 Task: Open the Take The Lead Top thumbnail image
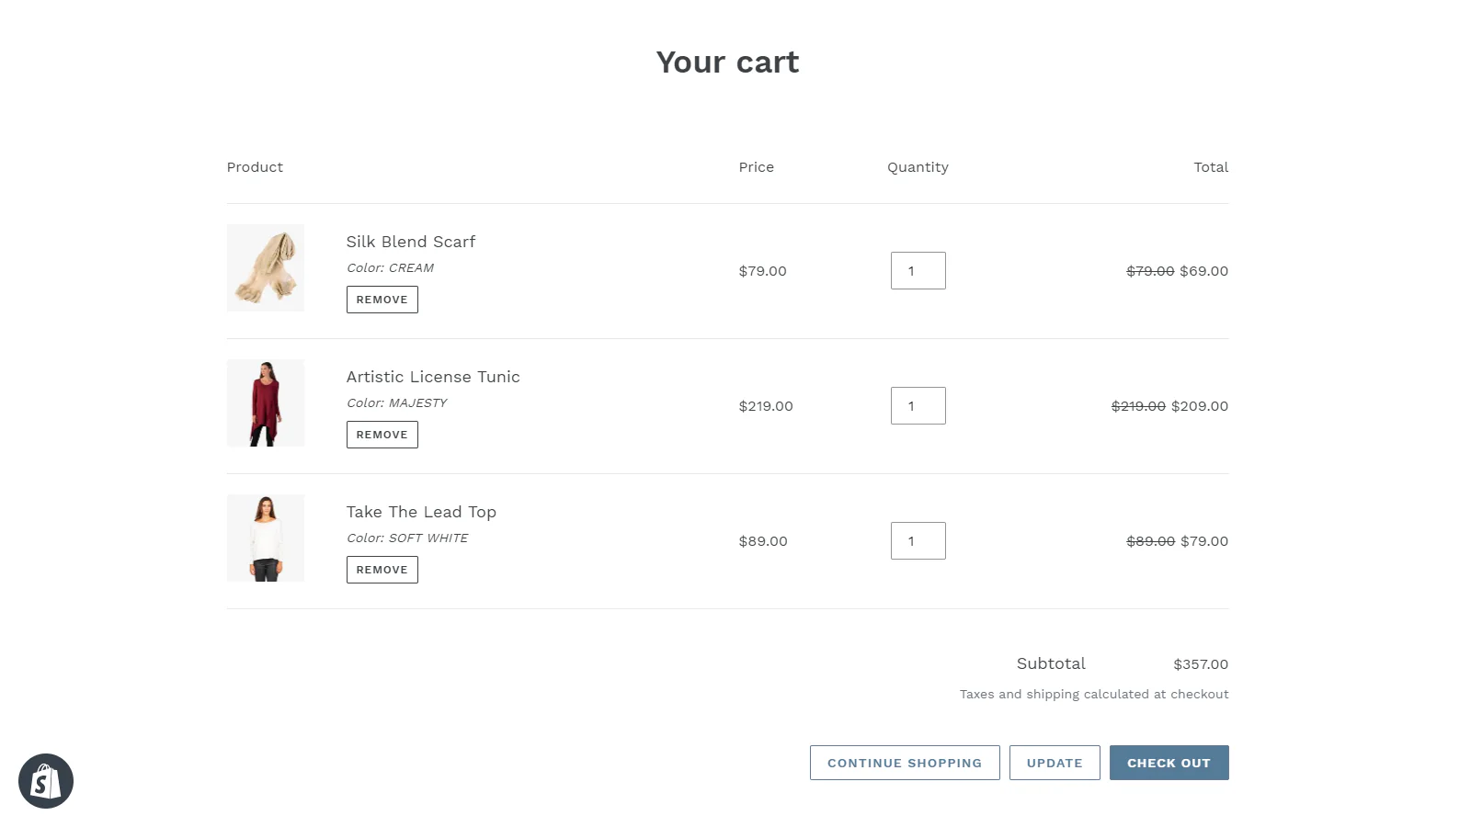265,538
